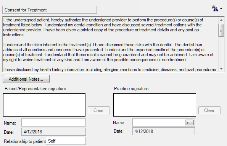Viewport: 227px width, 146px height.
Task: Focus the practice Name field
Action: 159,123
